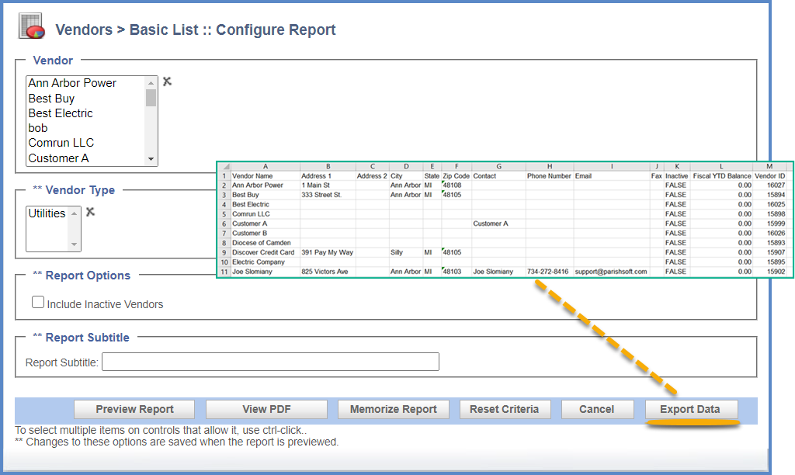Click Vendor Name header cell in spreadsheet
This screenshot has height=475, width=795.
tap(266, 176)
